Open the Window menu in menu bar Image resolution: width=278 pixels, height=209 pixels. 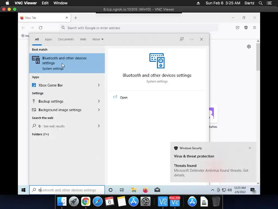tap(61, 3)
